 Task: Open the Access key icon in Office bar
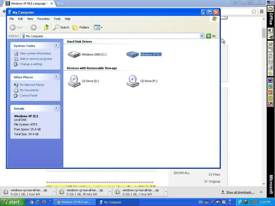[x=270, y=104]
